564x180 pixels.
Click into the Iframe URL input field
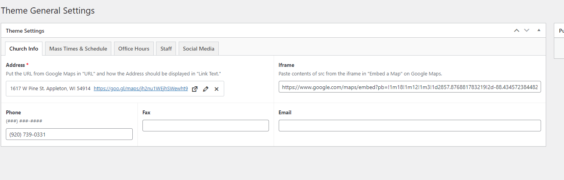point(409,87)
